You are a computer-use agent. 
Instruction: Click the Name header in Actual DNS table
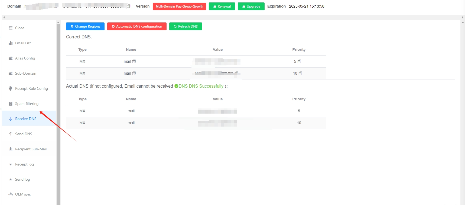point(131,99)
